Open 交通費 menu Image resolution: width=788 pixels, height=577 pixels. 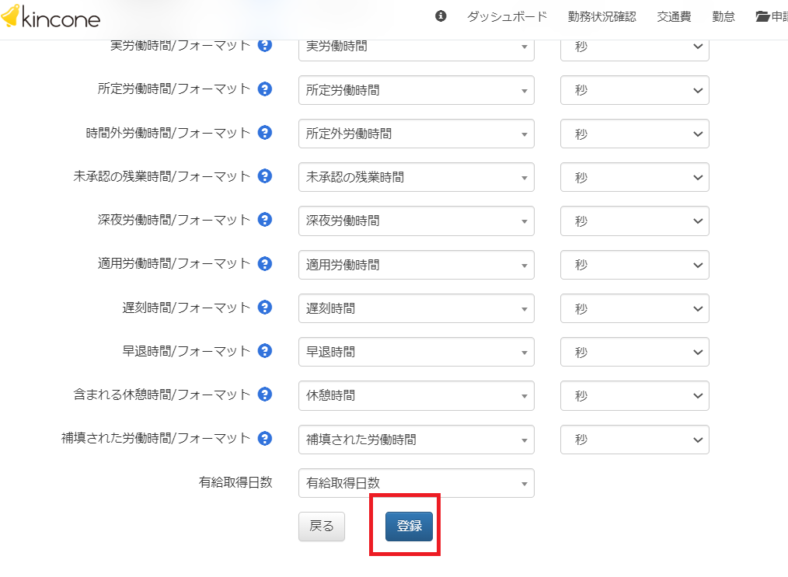[674, 16]
